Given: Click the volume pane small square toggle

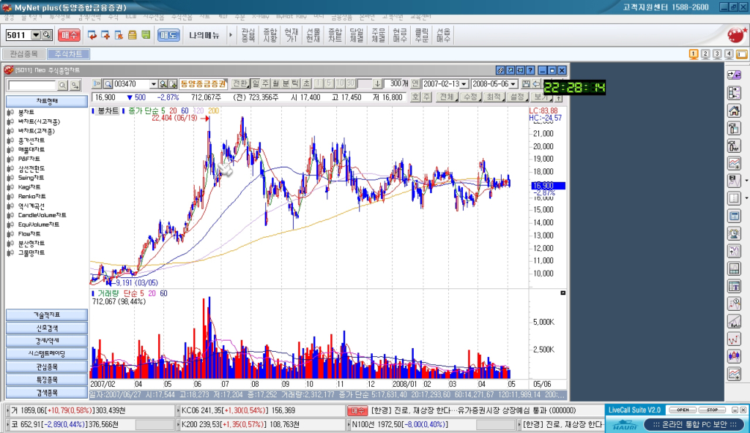Looking at the screenshot, I should point(563,293).
